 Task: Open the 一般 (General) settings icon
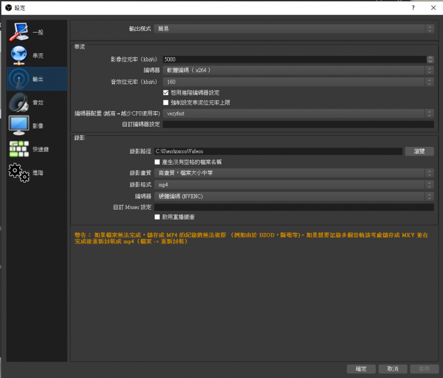18,32
